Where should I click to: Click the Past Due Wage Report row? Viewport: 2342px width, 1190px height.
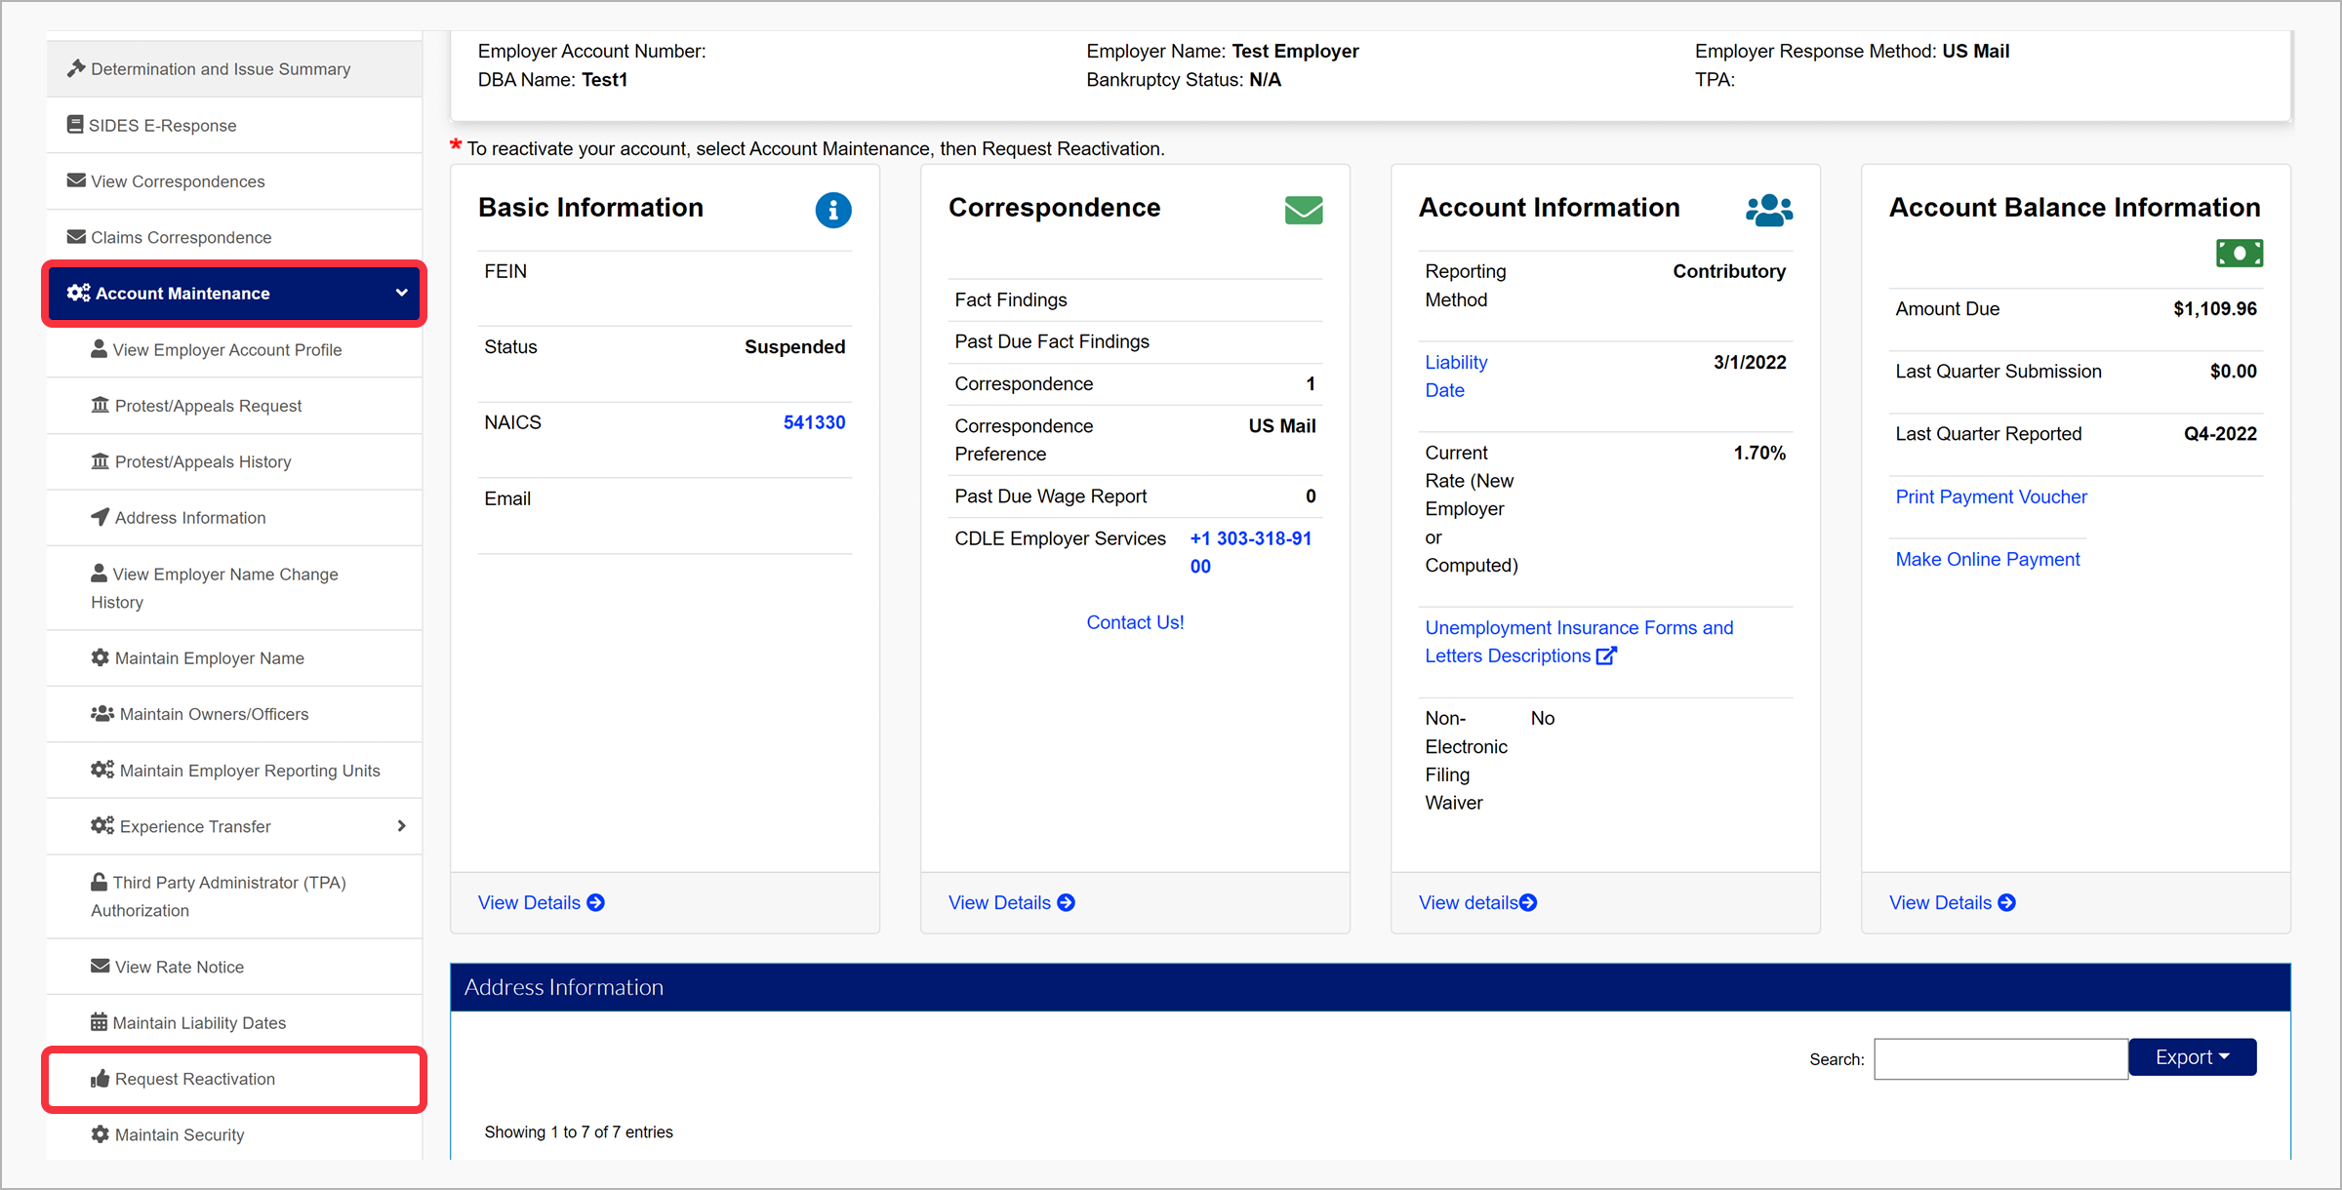(x=1135, y=496)
